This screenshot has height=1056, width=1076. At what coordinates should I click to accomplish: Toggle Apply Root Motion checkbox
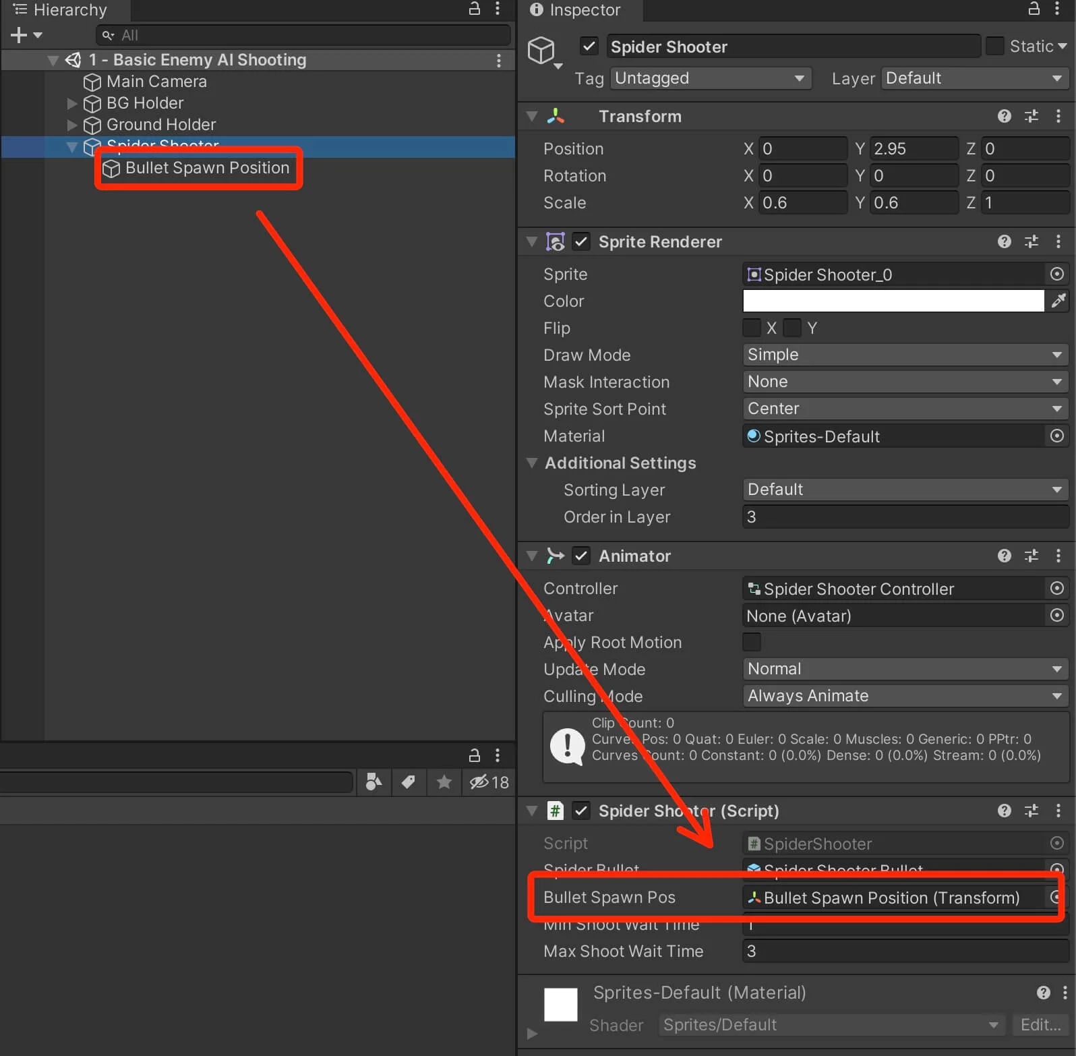752,642
